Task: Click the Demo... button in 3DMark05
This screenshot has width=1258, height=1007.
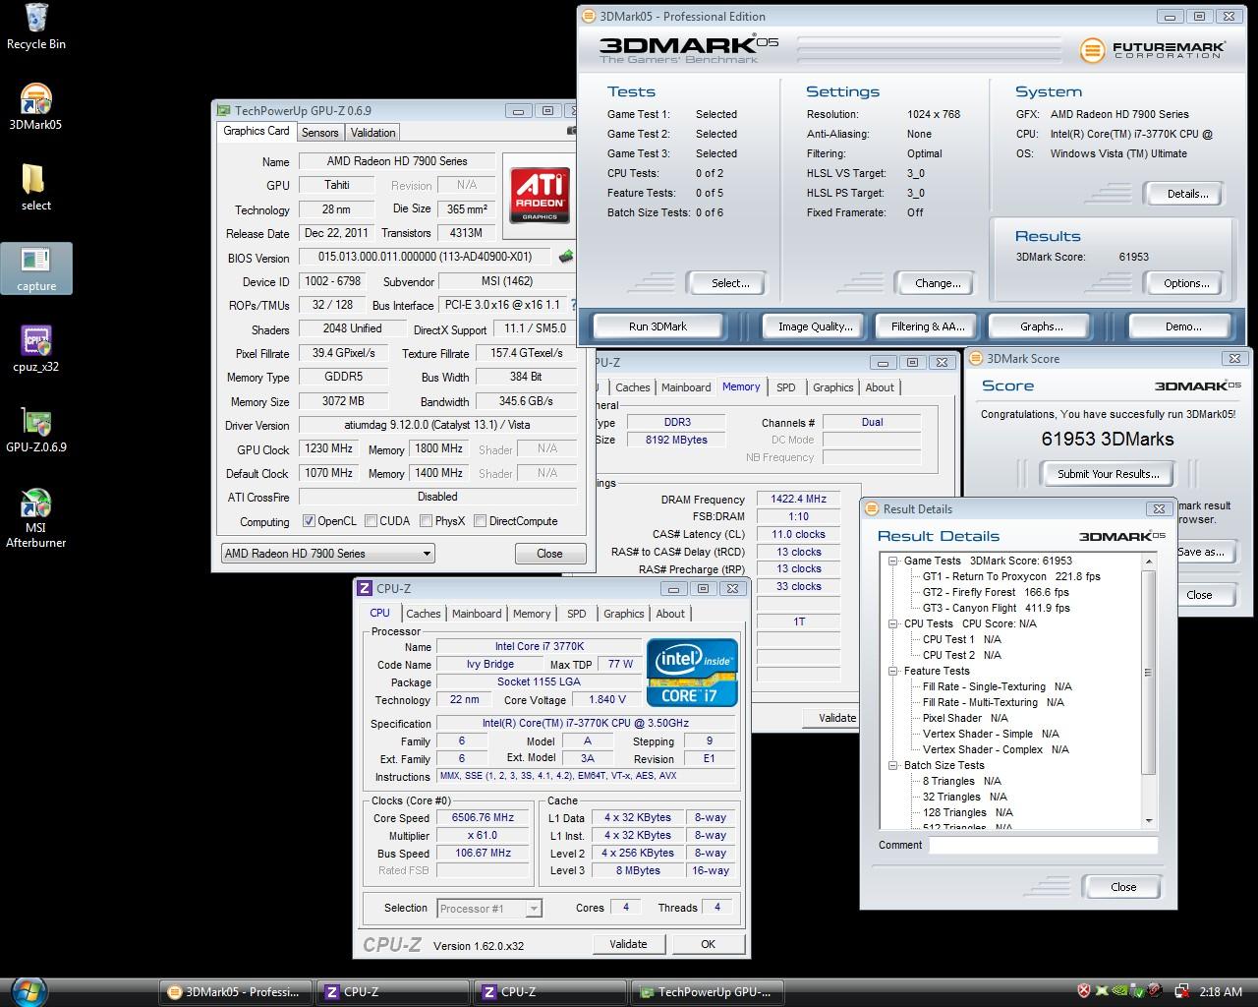Action: 1183,326
